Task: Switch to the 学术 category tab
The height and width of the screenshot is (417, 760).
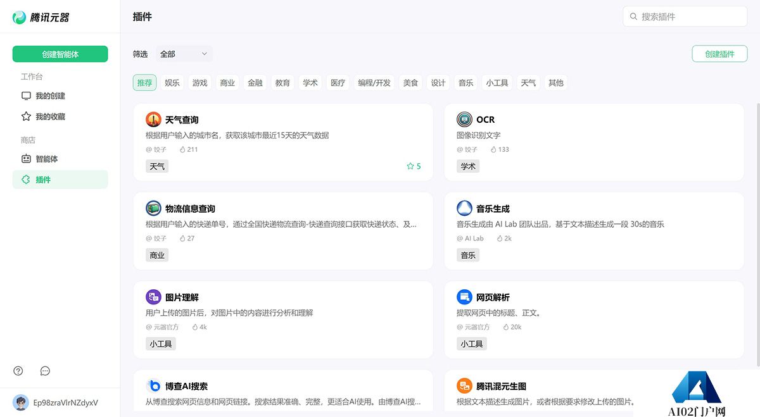Action: click(310, 83)
